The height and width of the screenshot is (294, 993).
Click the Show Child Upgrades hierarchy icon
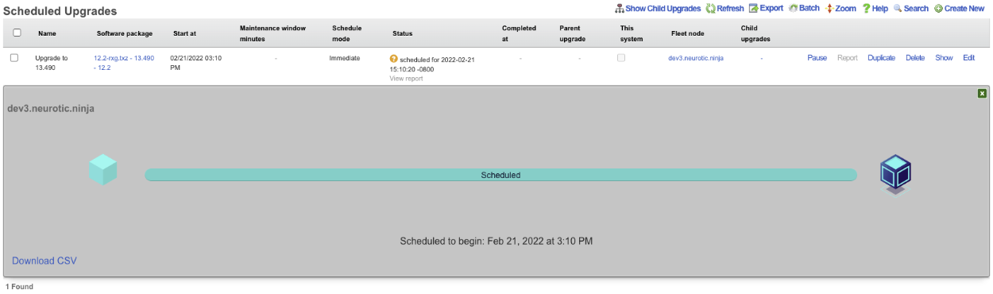tap(620, 9)
